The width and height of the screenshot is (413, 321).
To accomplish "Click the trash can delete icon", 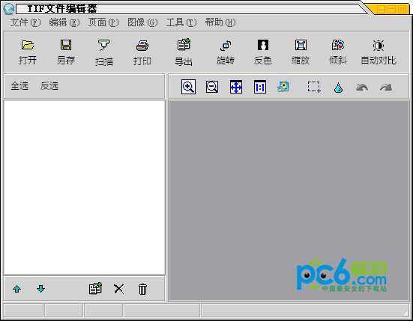I will coord(142,289).
